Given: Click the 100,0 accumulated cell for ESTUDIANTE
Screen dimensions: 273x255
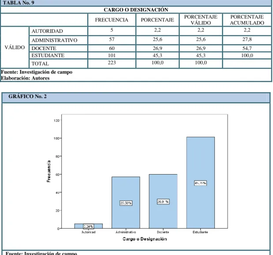Looking at the screenshot, I should pos(247,55).
